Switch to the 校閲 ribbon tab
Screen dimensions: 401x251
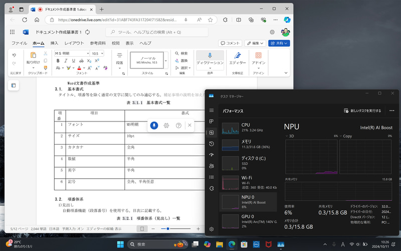(x=116, y=43)
